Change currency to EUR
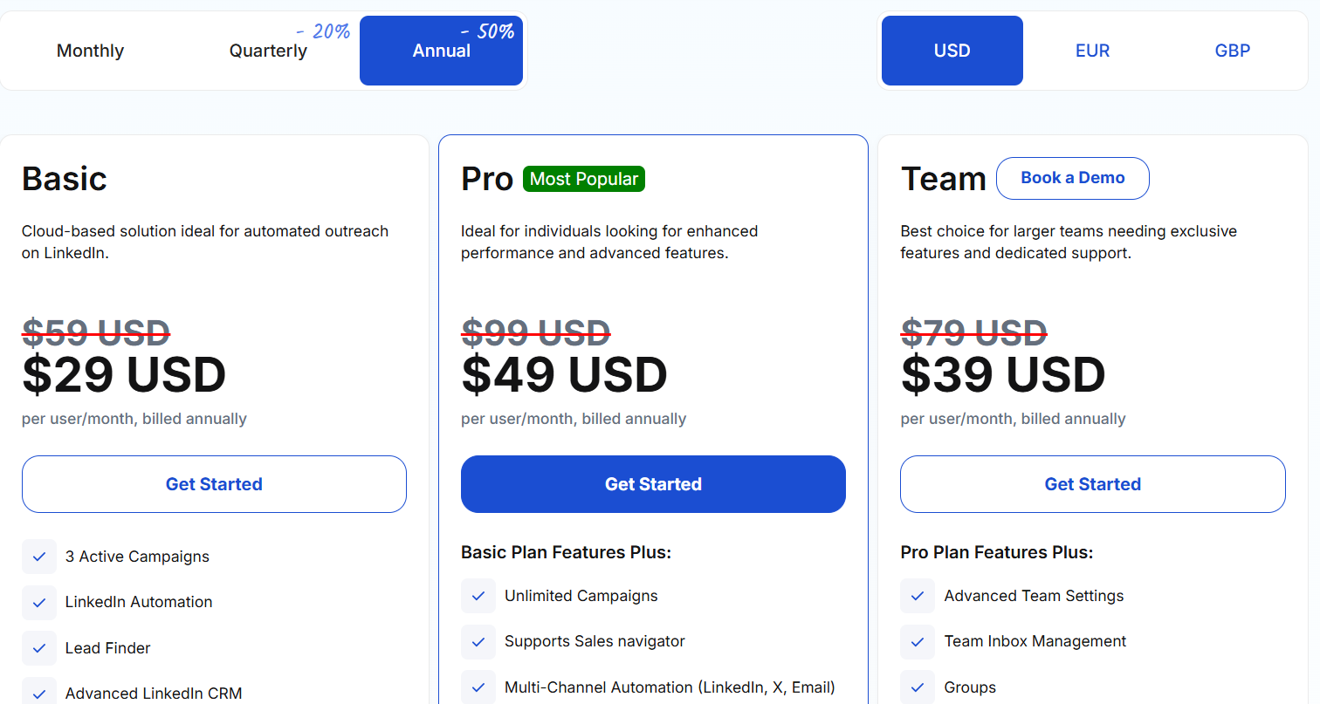1320x704 pixels. pos(1092,51)
